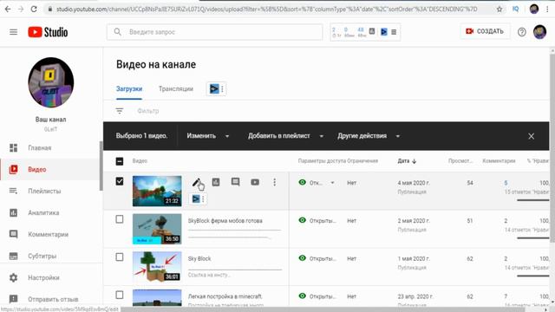The image size is (555, 312).
Task: Open three-dot options for the first video
Action: click(274, 182)
